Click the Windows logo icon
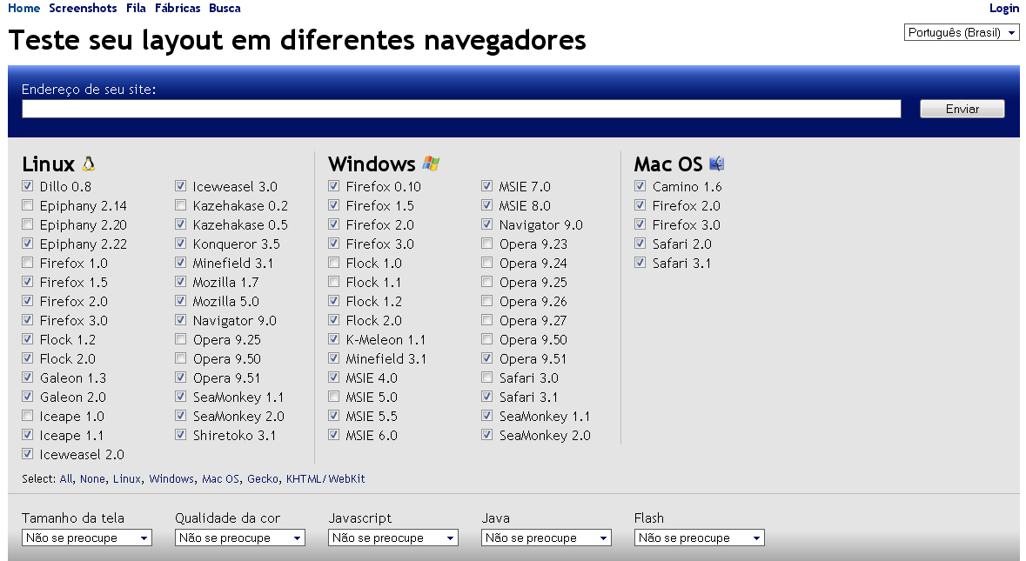The image size is (1026, 561). tap(431, 164)
